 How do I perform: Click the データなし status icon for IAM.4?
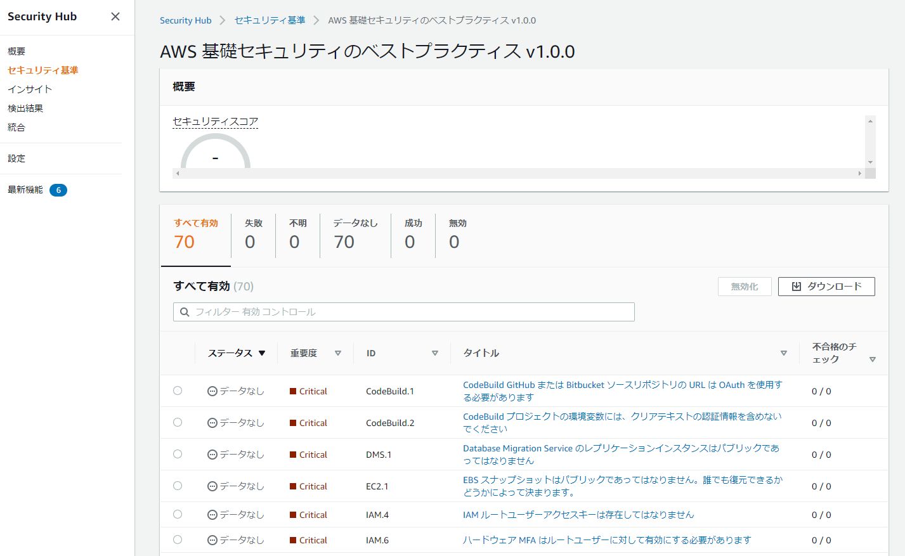coord(212,515)
